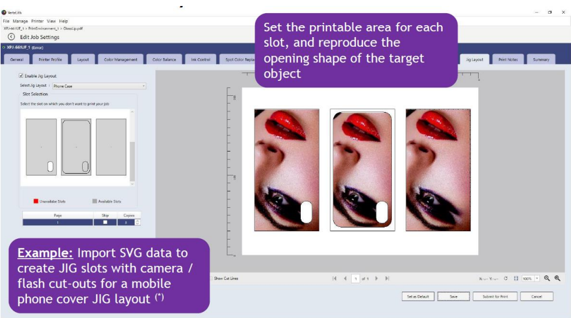Go to the next preview page

pyautogui.click(x=376, y=278)
